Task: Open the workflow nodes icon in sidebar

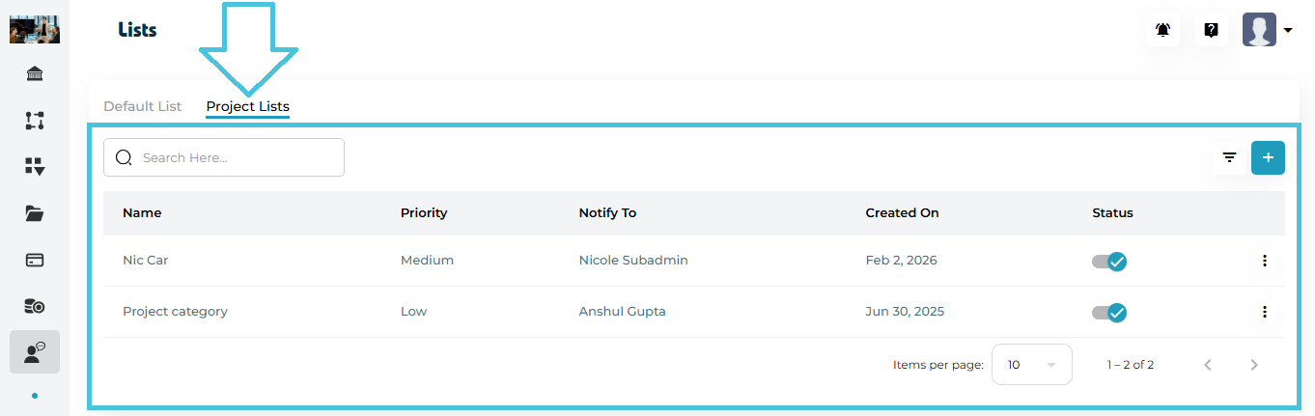Action: 35,121
